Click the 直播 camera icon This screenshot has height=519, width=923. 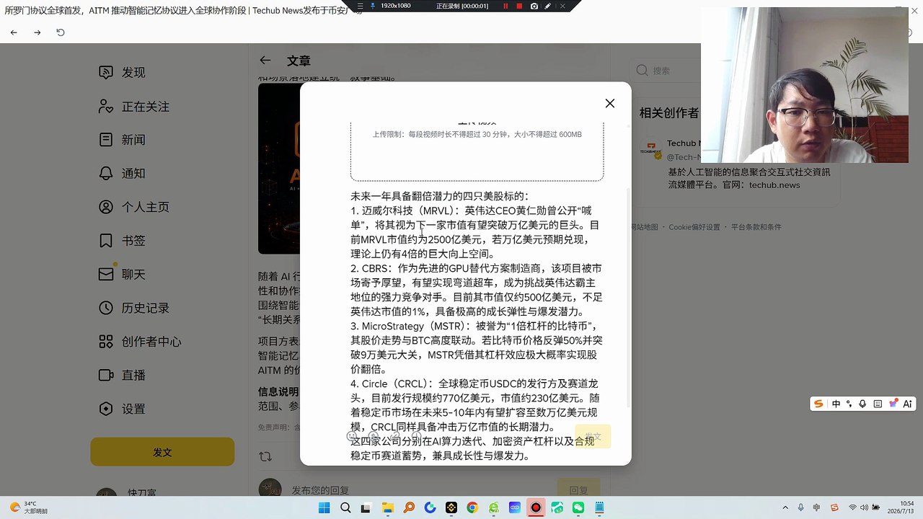pyautogui.click(x=106, y=375)
